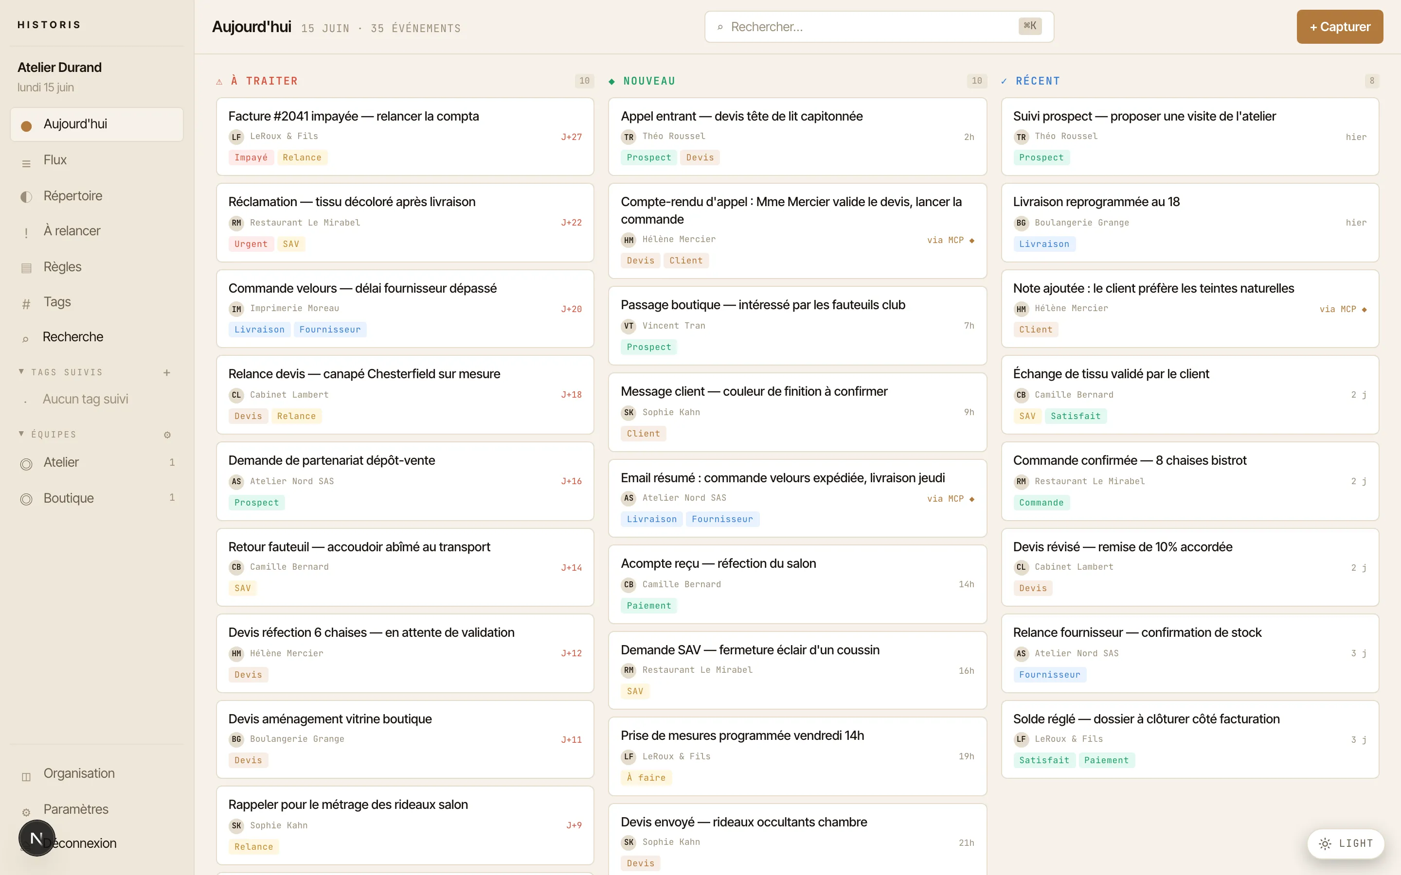Open Demande SAV fermeture éclair card

(x=797, y=670)
